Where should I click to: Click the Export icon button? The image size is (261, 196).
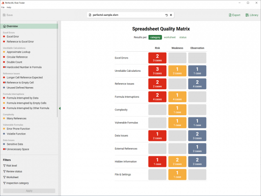[x=230, y=15]
